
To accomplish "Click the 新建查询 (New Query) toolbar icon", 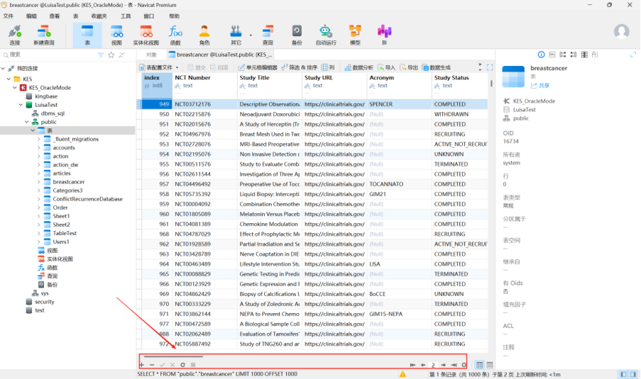I will click(x=43, y=34).
